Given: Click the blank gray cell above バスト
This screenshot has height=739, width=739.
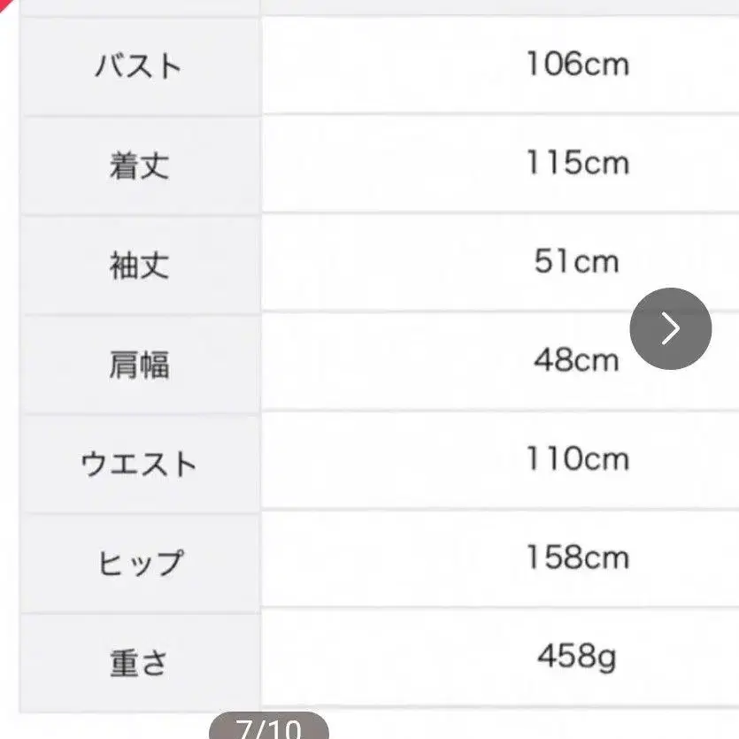Looking at the screenshot, I should click(139, 6).
